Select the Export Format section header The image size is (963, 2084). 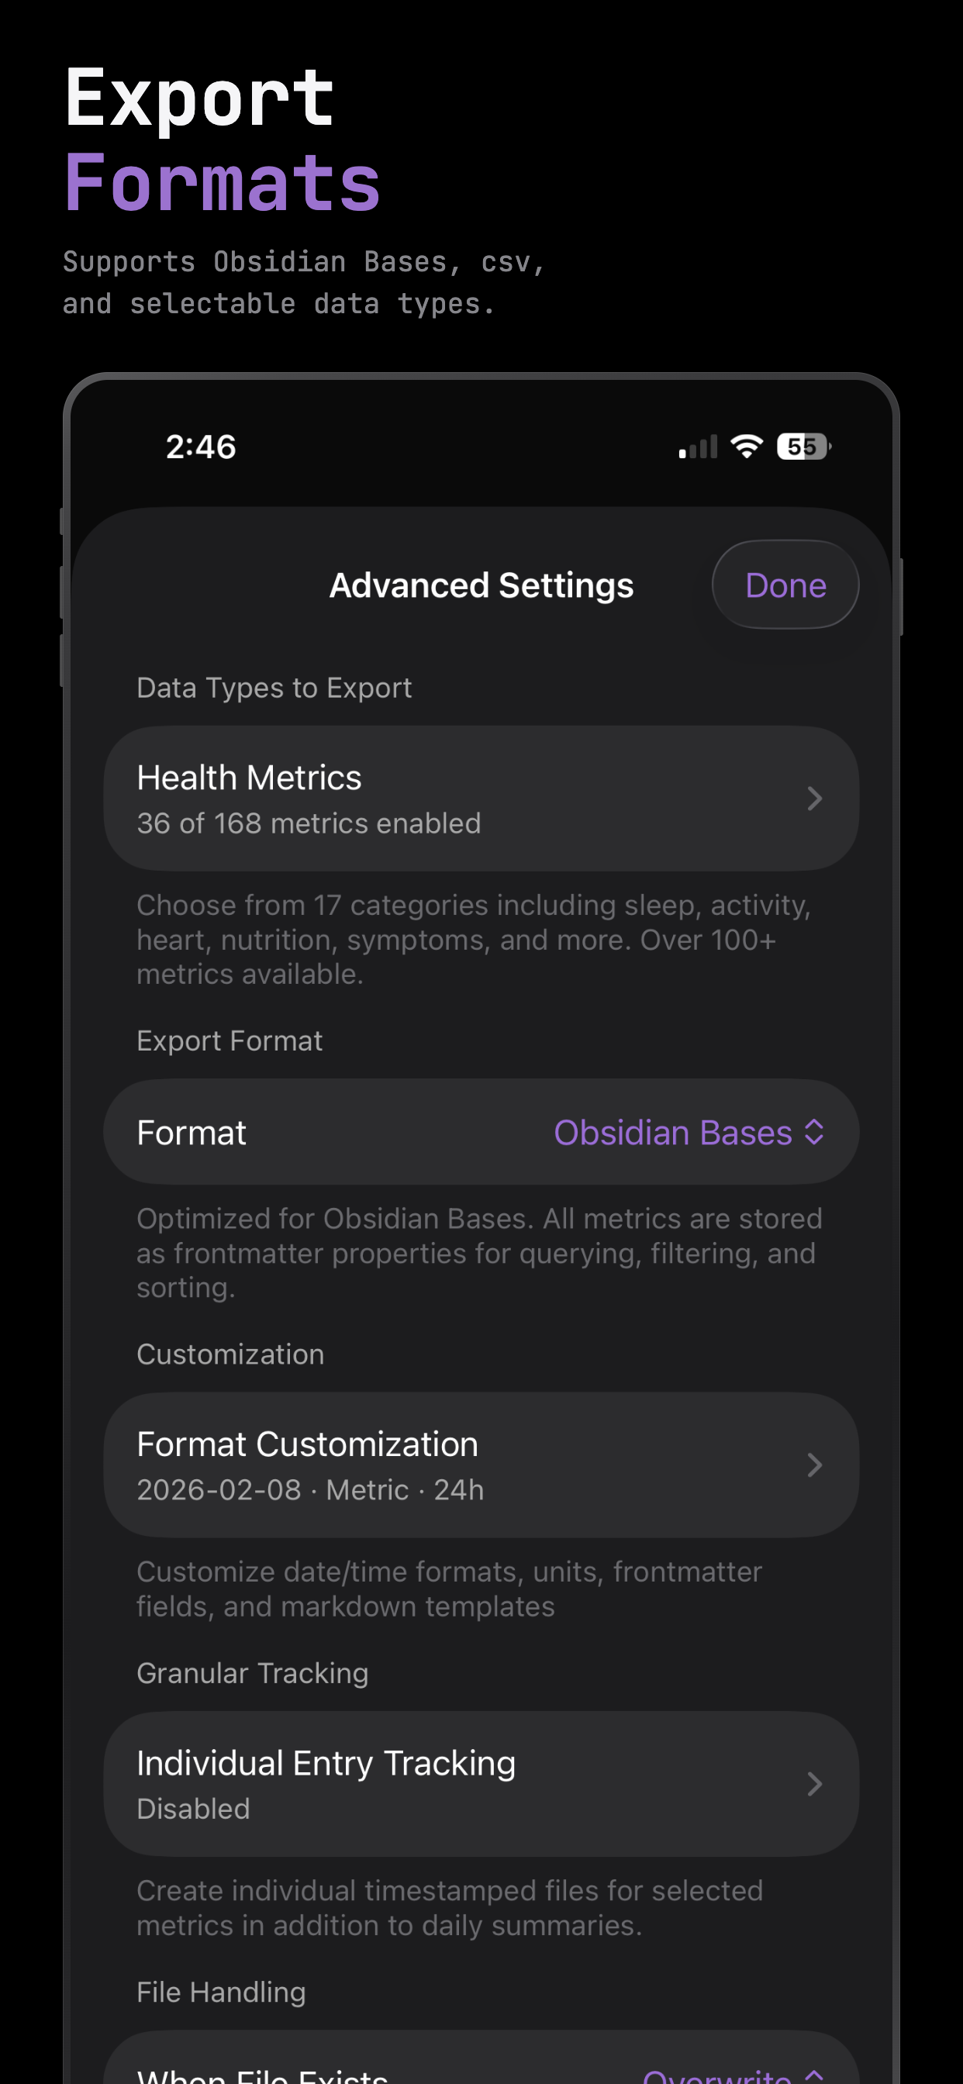229,1040
